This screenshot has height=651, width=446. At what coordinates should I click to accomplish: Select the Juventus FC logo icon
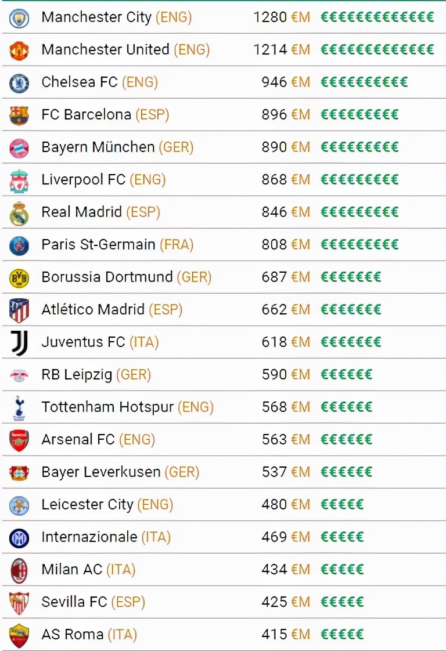click(x=19, y=343)
